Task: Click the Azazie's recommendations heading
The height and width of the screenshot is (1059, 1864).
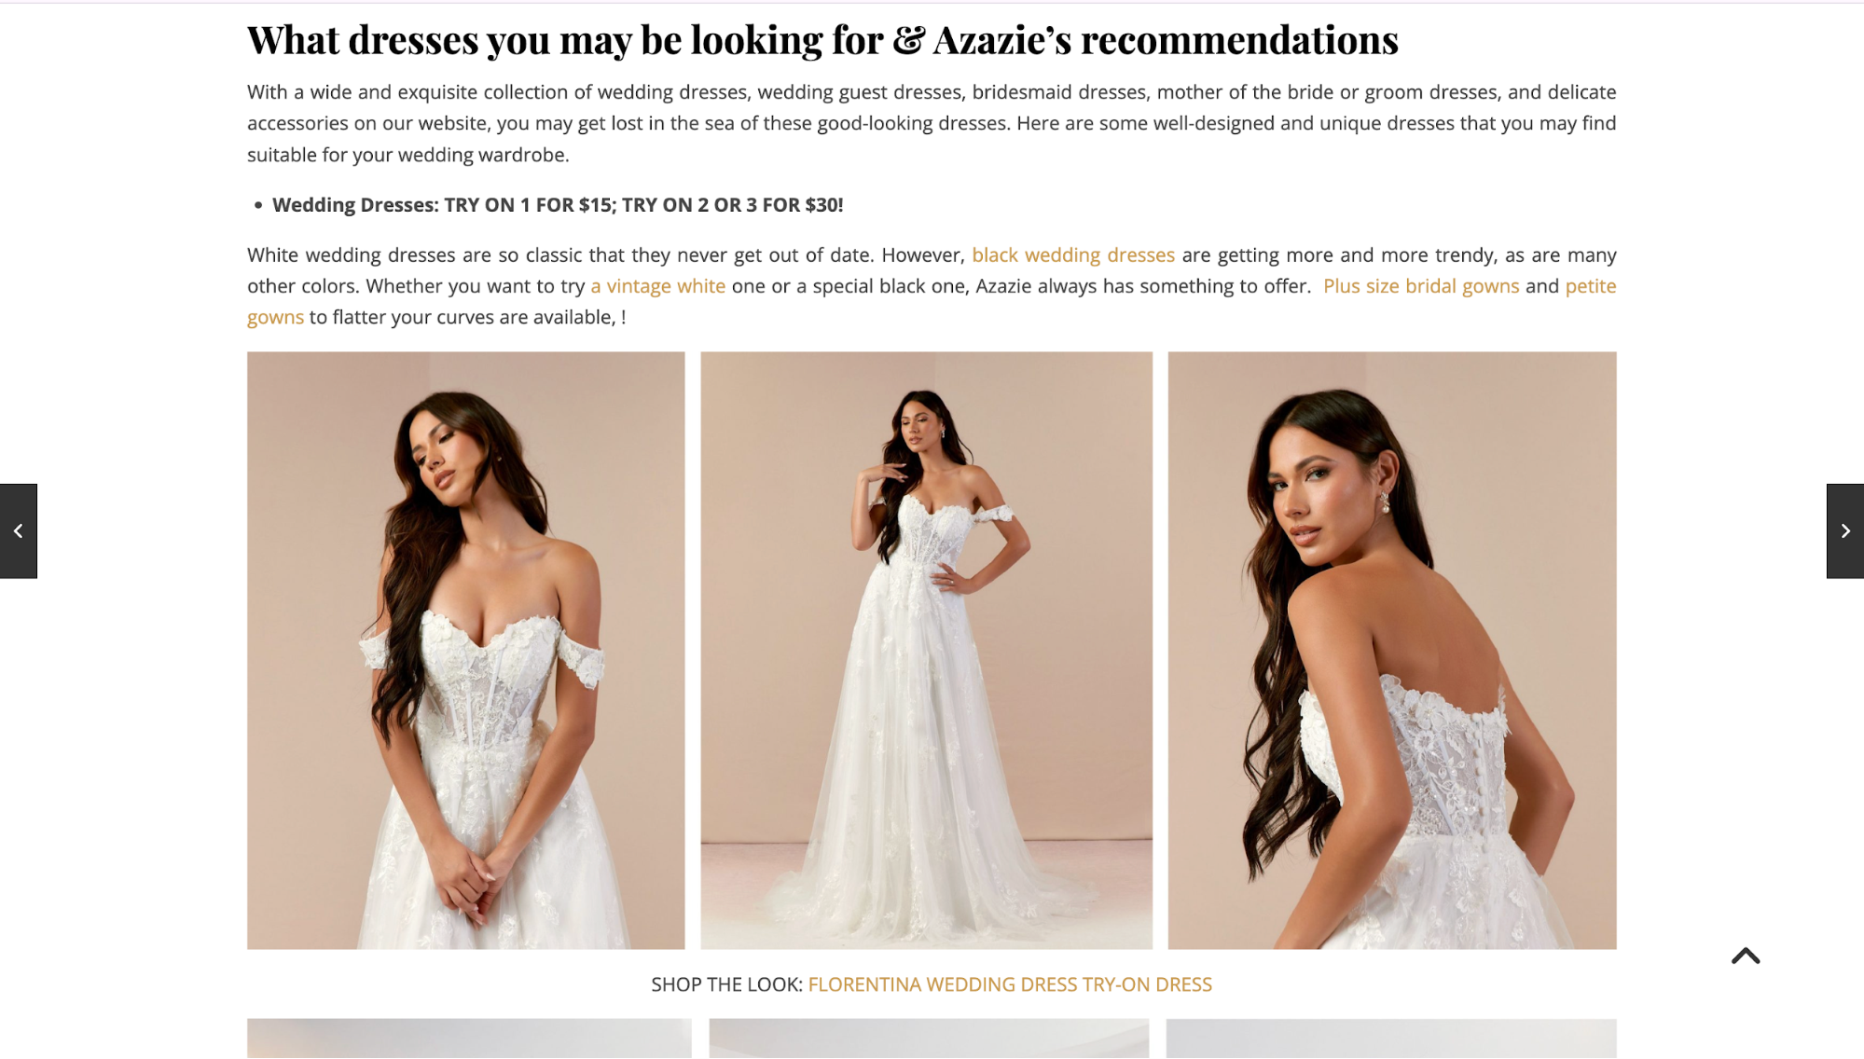Action: (x=822, y=40)
